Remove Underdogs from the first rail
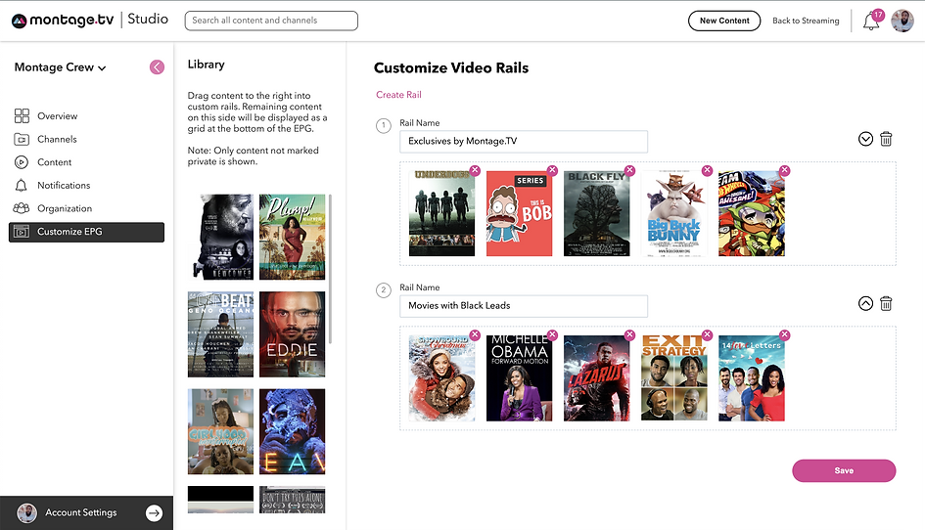This screenshot has width=925, height=530. pos(475,170)
